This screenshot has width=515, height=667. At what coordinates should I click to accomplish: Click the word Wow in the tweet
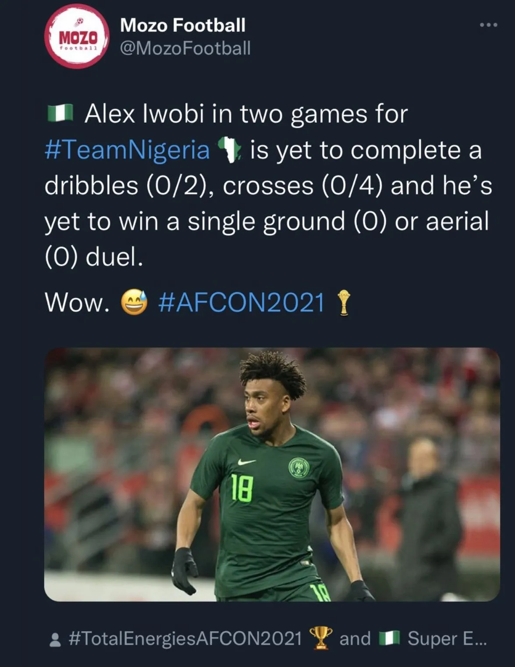click(x=77, y=302)
